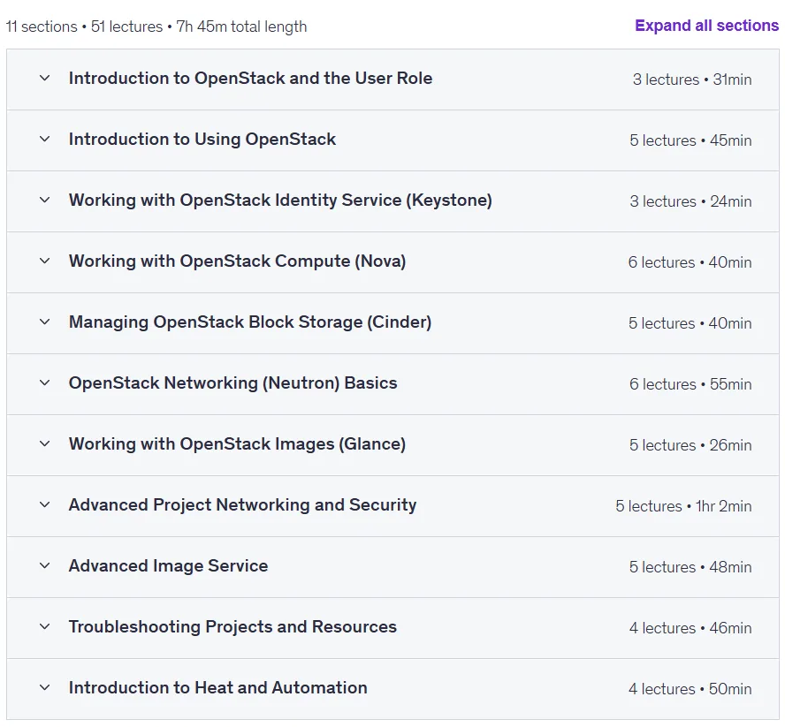Expand chevron for Troubleshooting Projects and Resources

pyautogui.click(x=44, y=626)
